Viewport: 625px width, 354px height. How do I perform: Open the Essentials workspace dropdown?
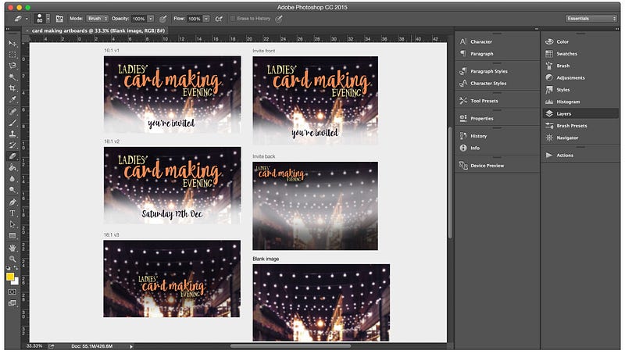pos(591,18)
